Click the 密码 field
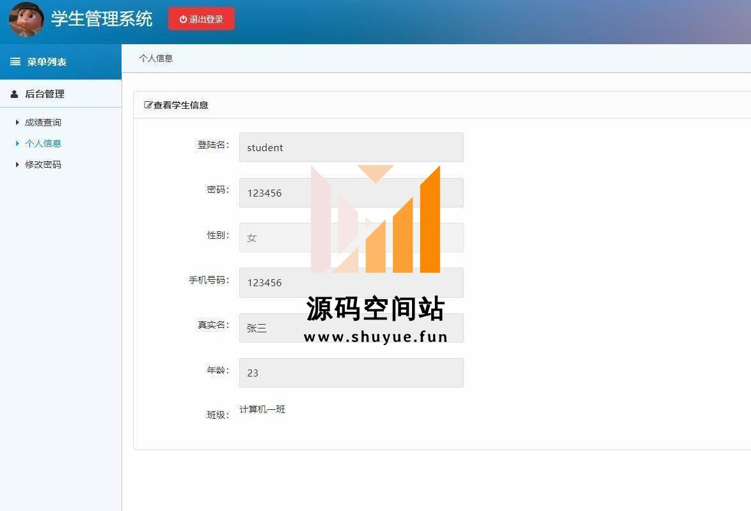 351,193
